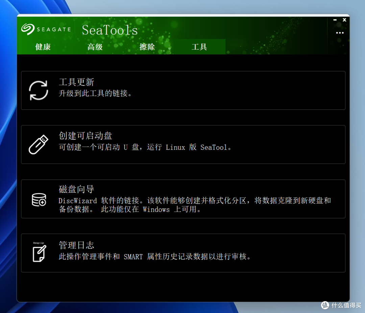The image size is (365, 313).
Task: Switch to the 高级 tab
Action: [x=95, y=47]
